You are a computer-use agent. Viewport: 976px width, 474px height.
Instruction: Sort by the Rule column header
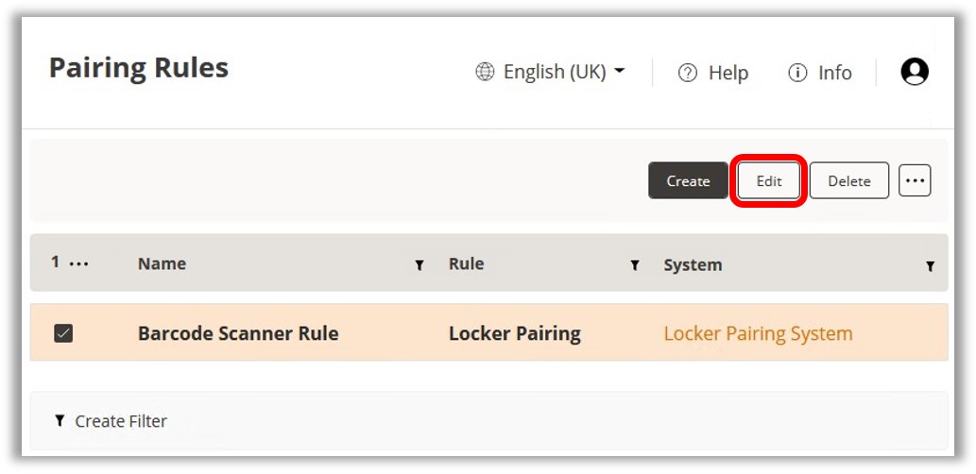[466, 264]
